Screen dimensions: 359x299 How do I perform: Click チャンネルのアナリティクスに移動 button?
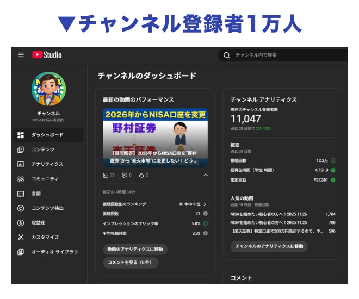tap(269, 246)
